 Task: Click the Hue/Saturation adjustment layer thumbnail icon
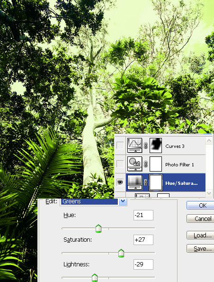coord(134,182)
